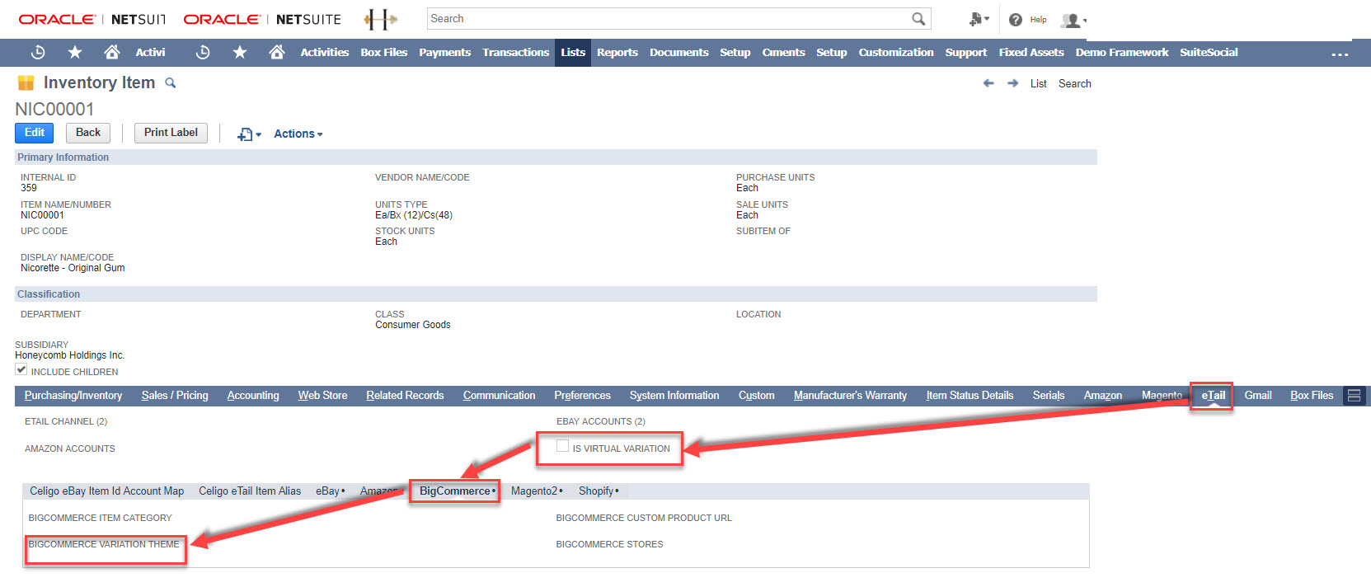Switch to the Magento tab
Viewport: 1371px width, 587px height.
pyautogui.click(x=1162, y=396)
